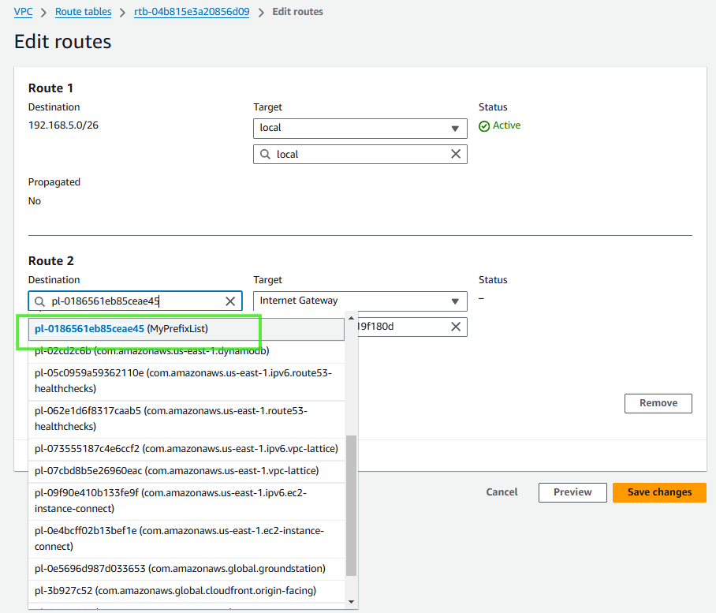This screenshot has height=613, width=716.
Task: Click search icon in Route 2 destination
Action: (x=39, y=301)
